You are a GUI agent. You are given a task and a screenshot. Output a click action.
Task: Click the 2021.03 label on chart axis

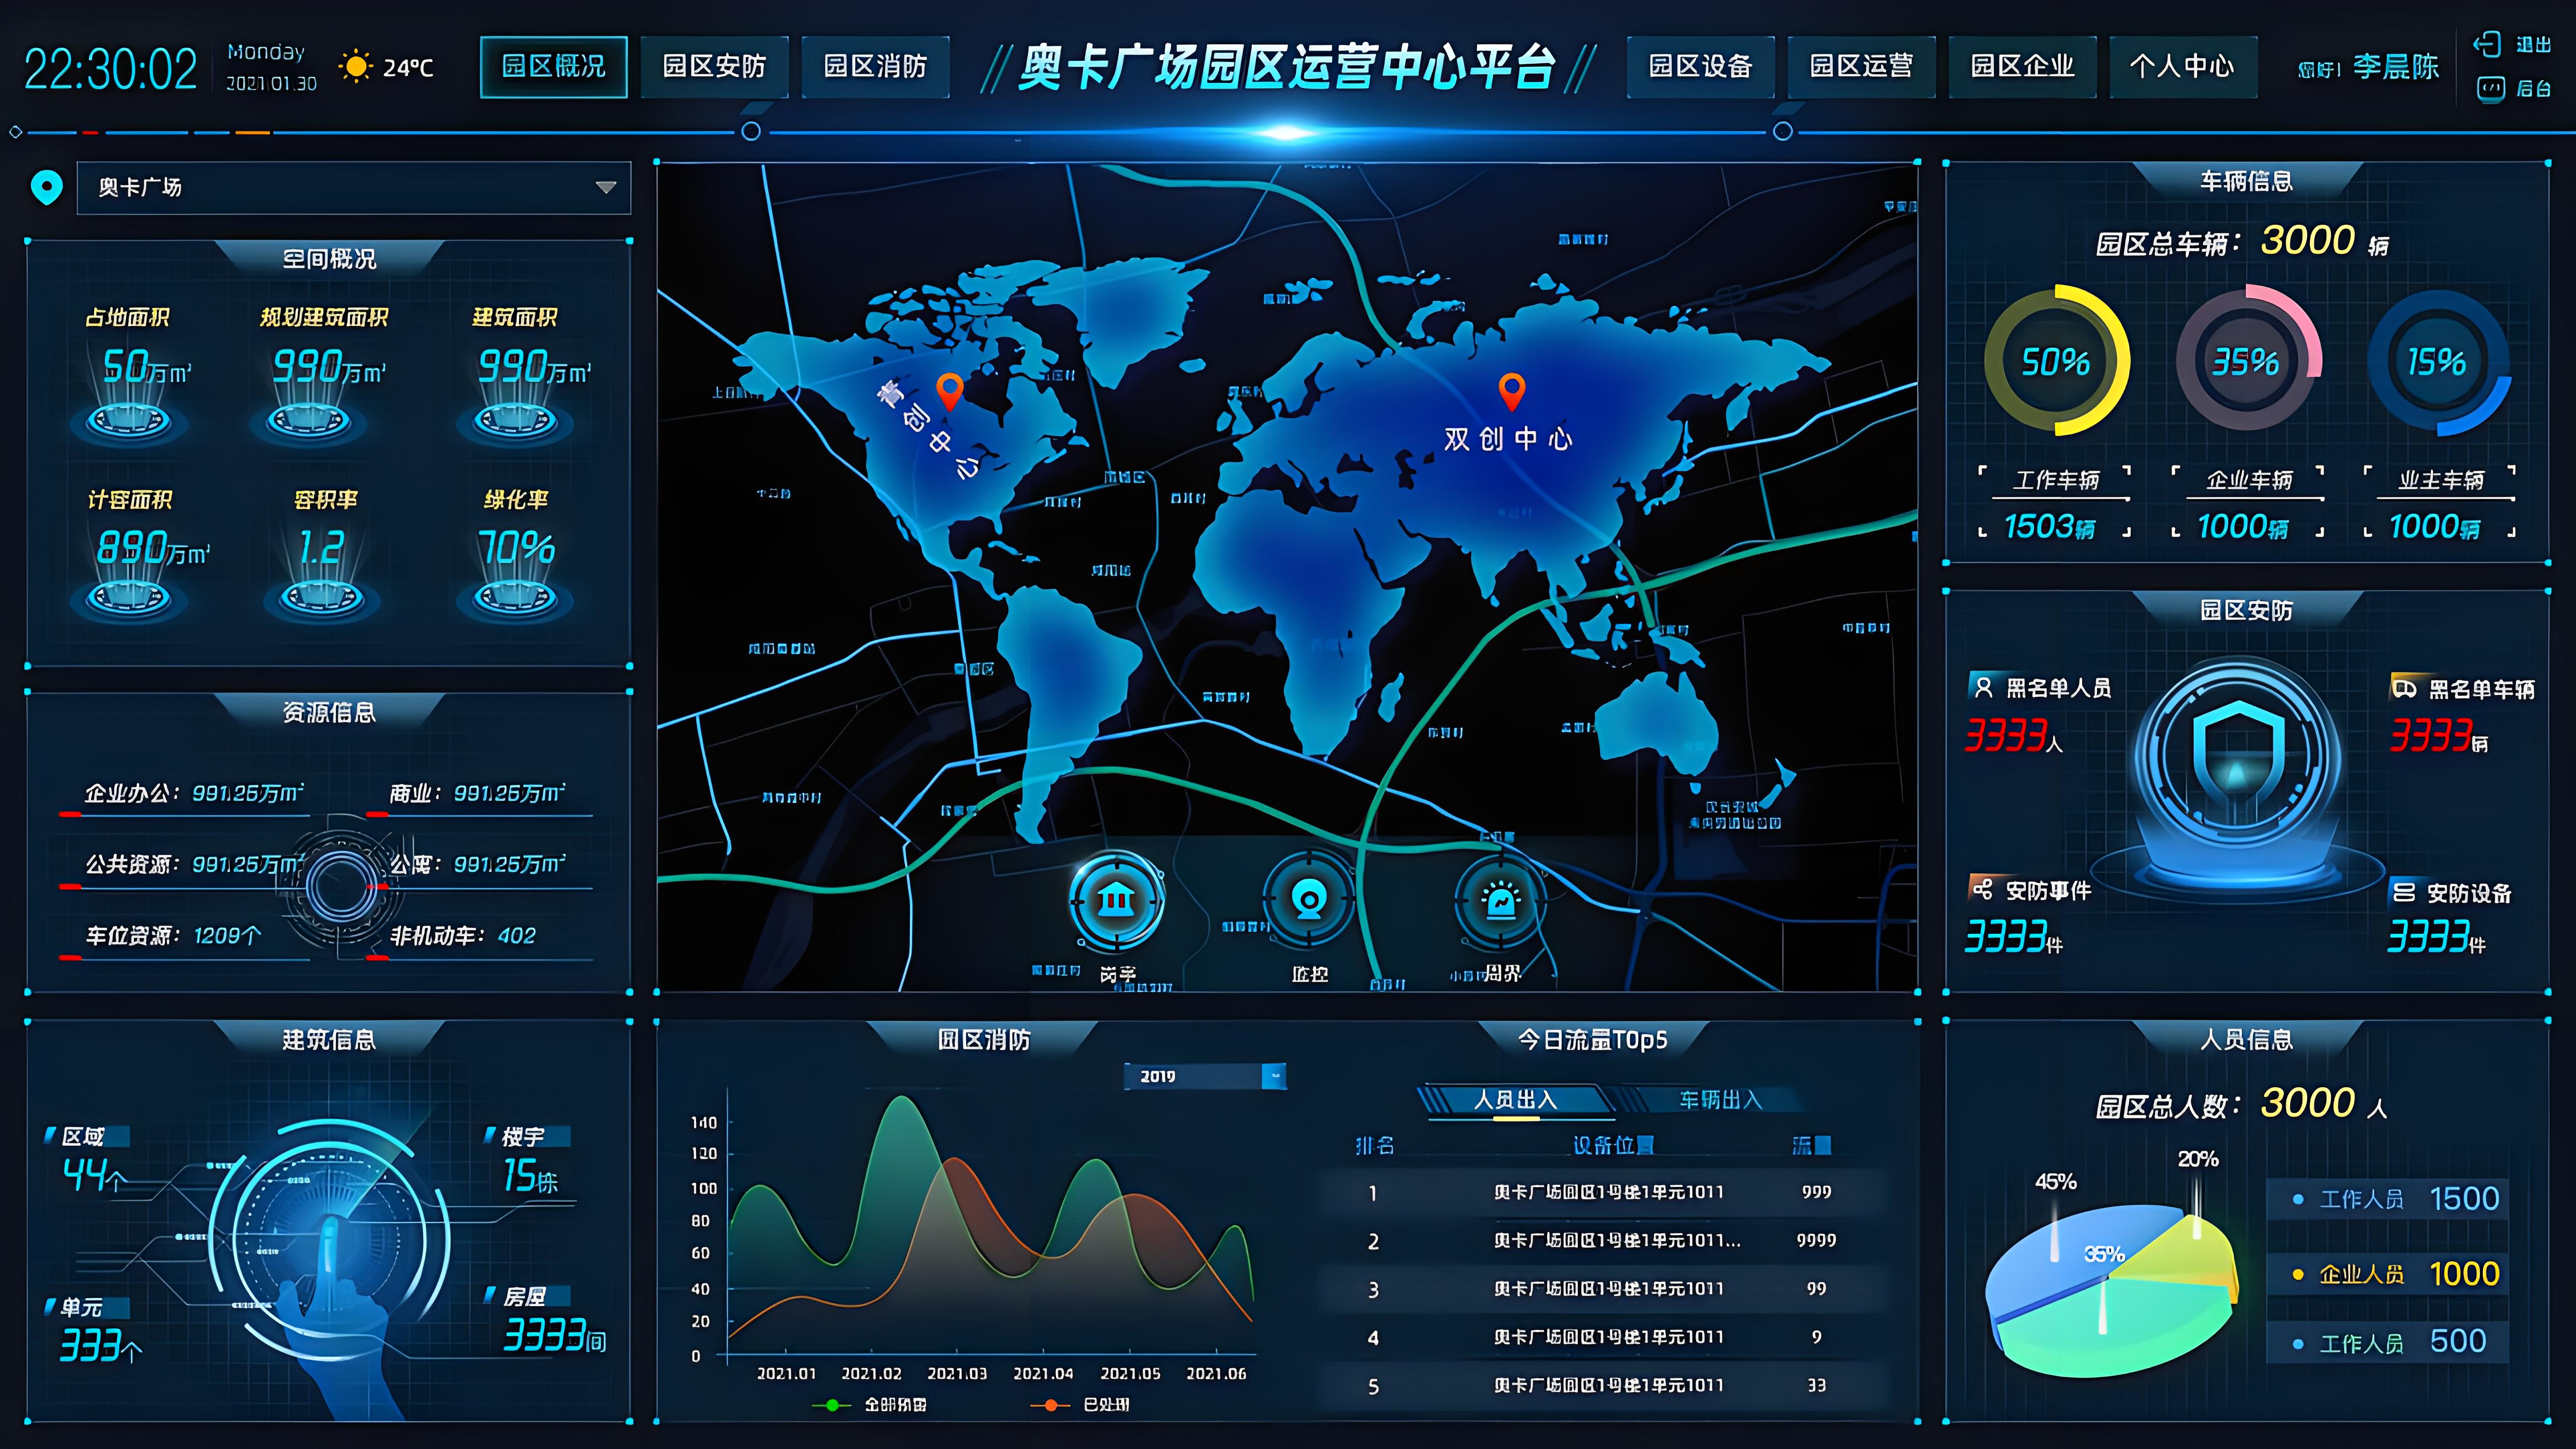[957, 1374]
